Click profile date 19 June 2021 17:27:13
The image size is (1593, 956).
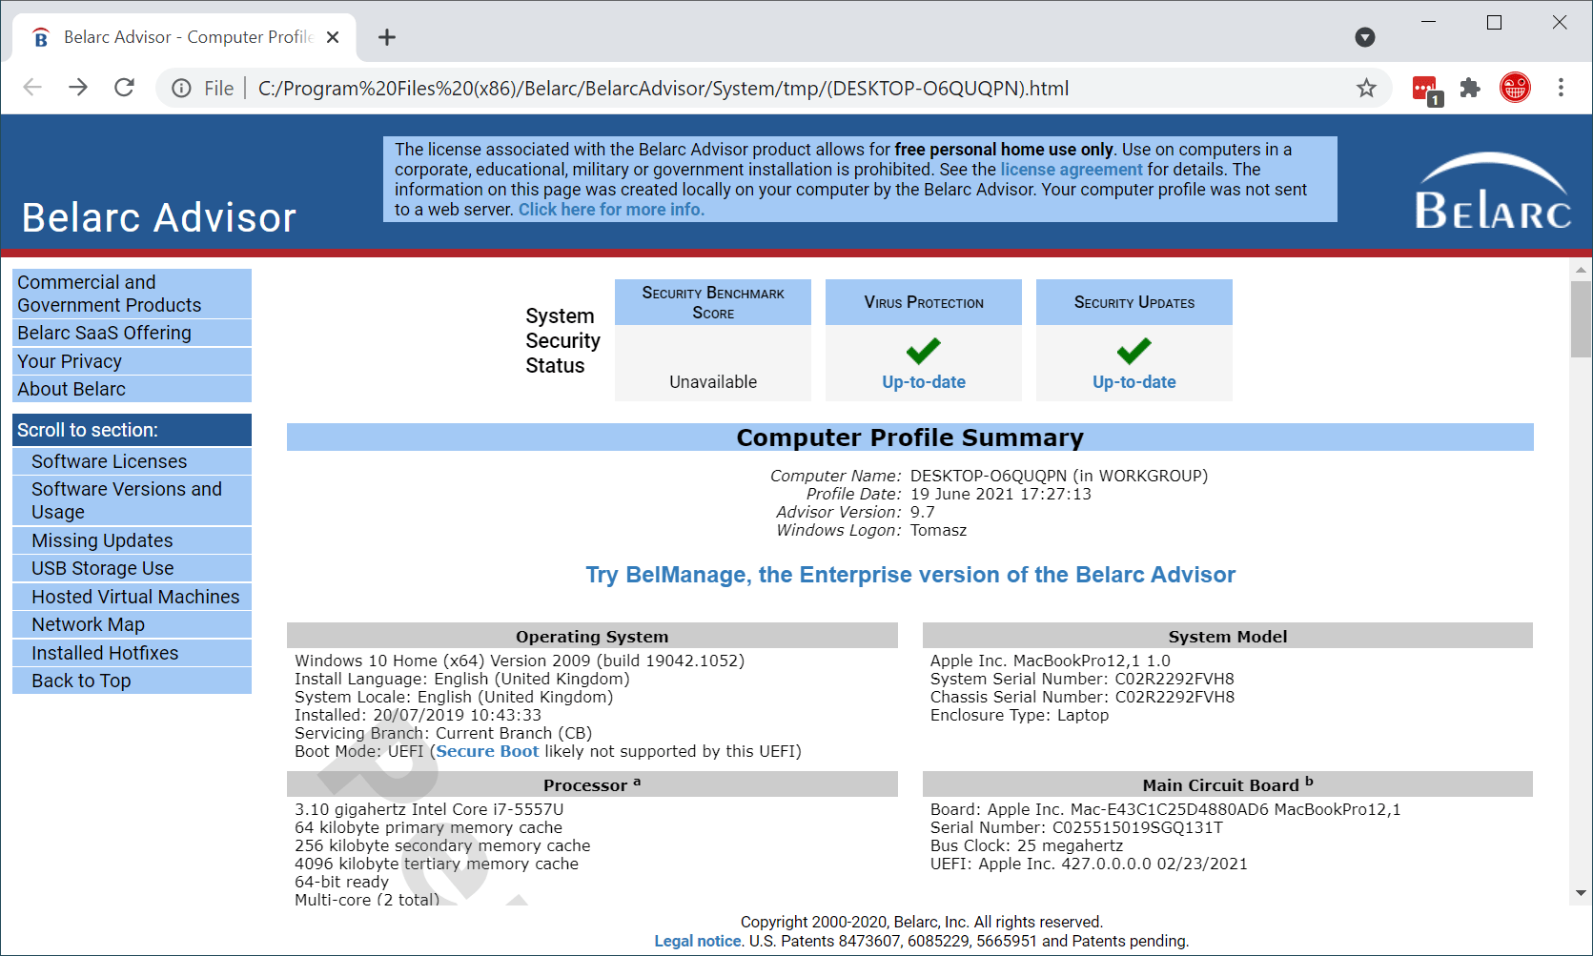click(x=1001, y=494)
